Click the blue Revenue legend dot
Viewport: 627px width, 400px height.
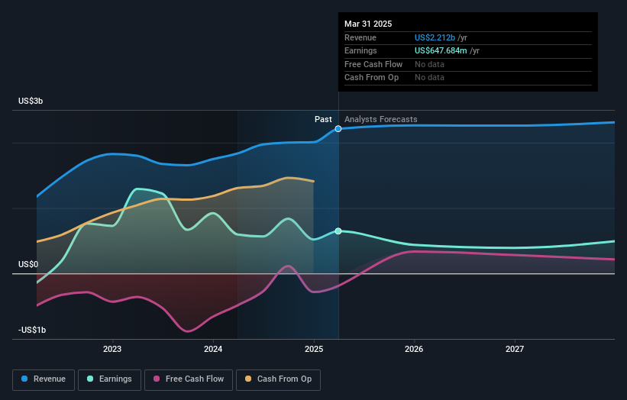pos(24,379)
